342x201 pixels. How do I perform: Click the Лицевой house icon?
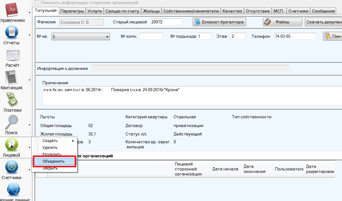coord(12,145)
